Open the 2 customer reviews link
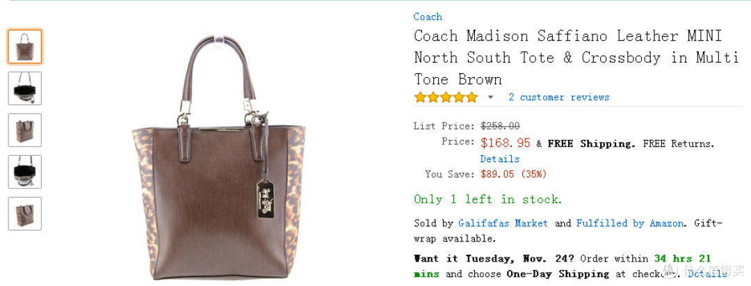 click(559, 97)
